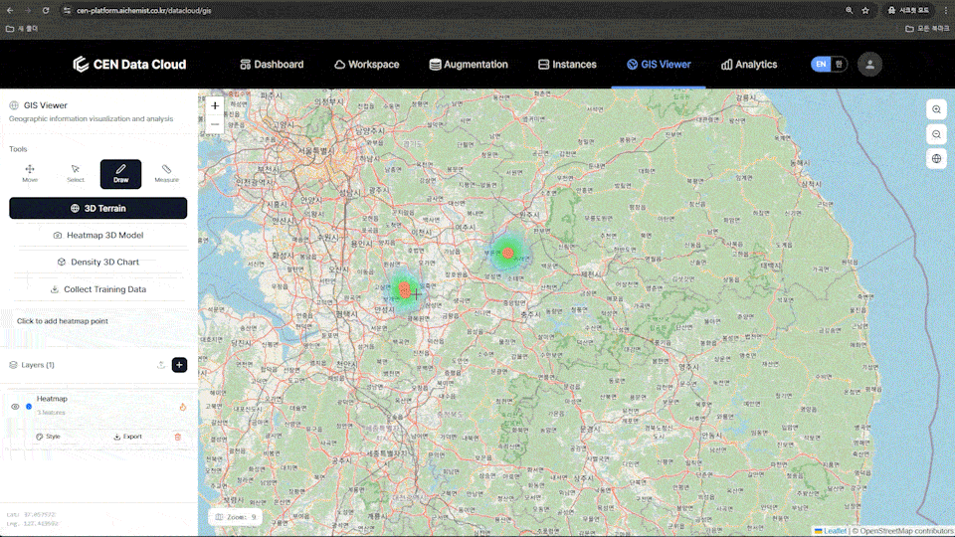Screen dimensions: 955x537
Task: Click the Draw pencil tool
Action: click(x=120, y=174)
